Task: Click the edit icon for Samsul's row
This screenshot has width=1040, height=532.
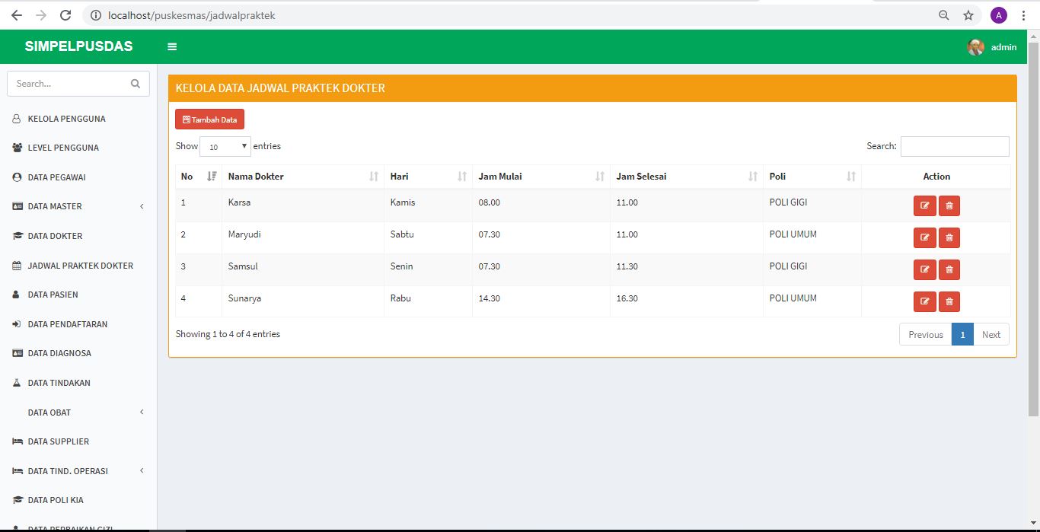Action: pyautogui.click(x=924, y=269)
